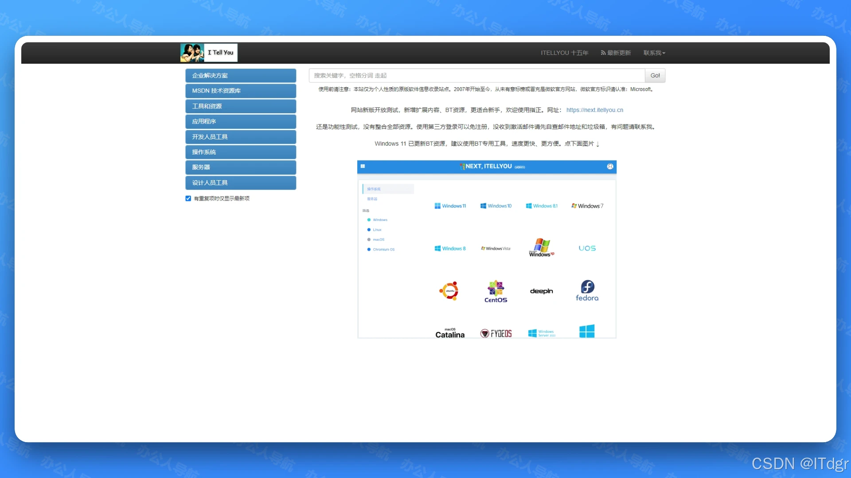Click the Windows Server logo in preview

pyautogui.click(x=542, y=333)
